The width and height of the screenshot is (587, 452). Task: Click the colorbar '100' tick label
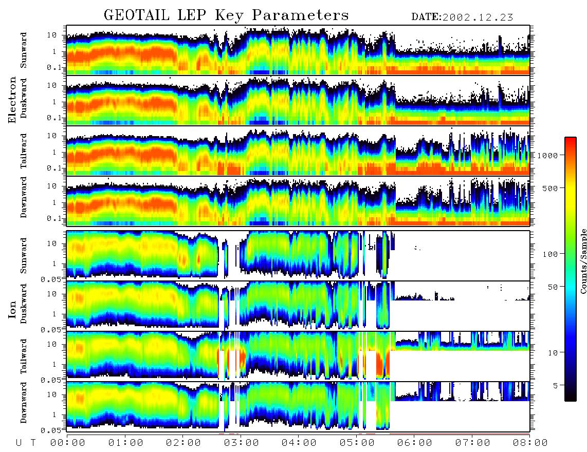tap(550, 254)
